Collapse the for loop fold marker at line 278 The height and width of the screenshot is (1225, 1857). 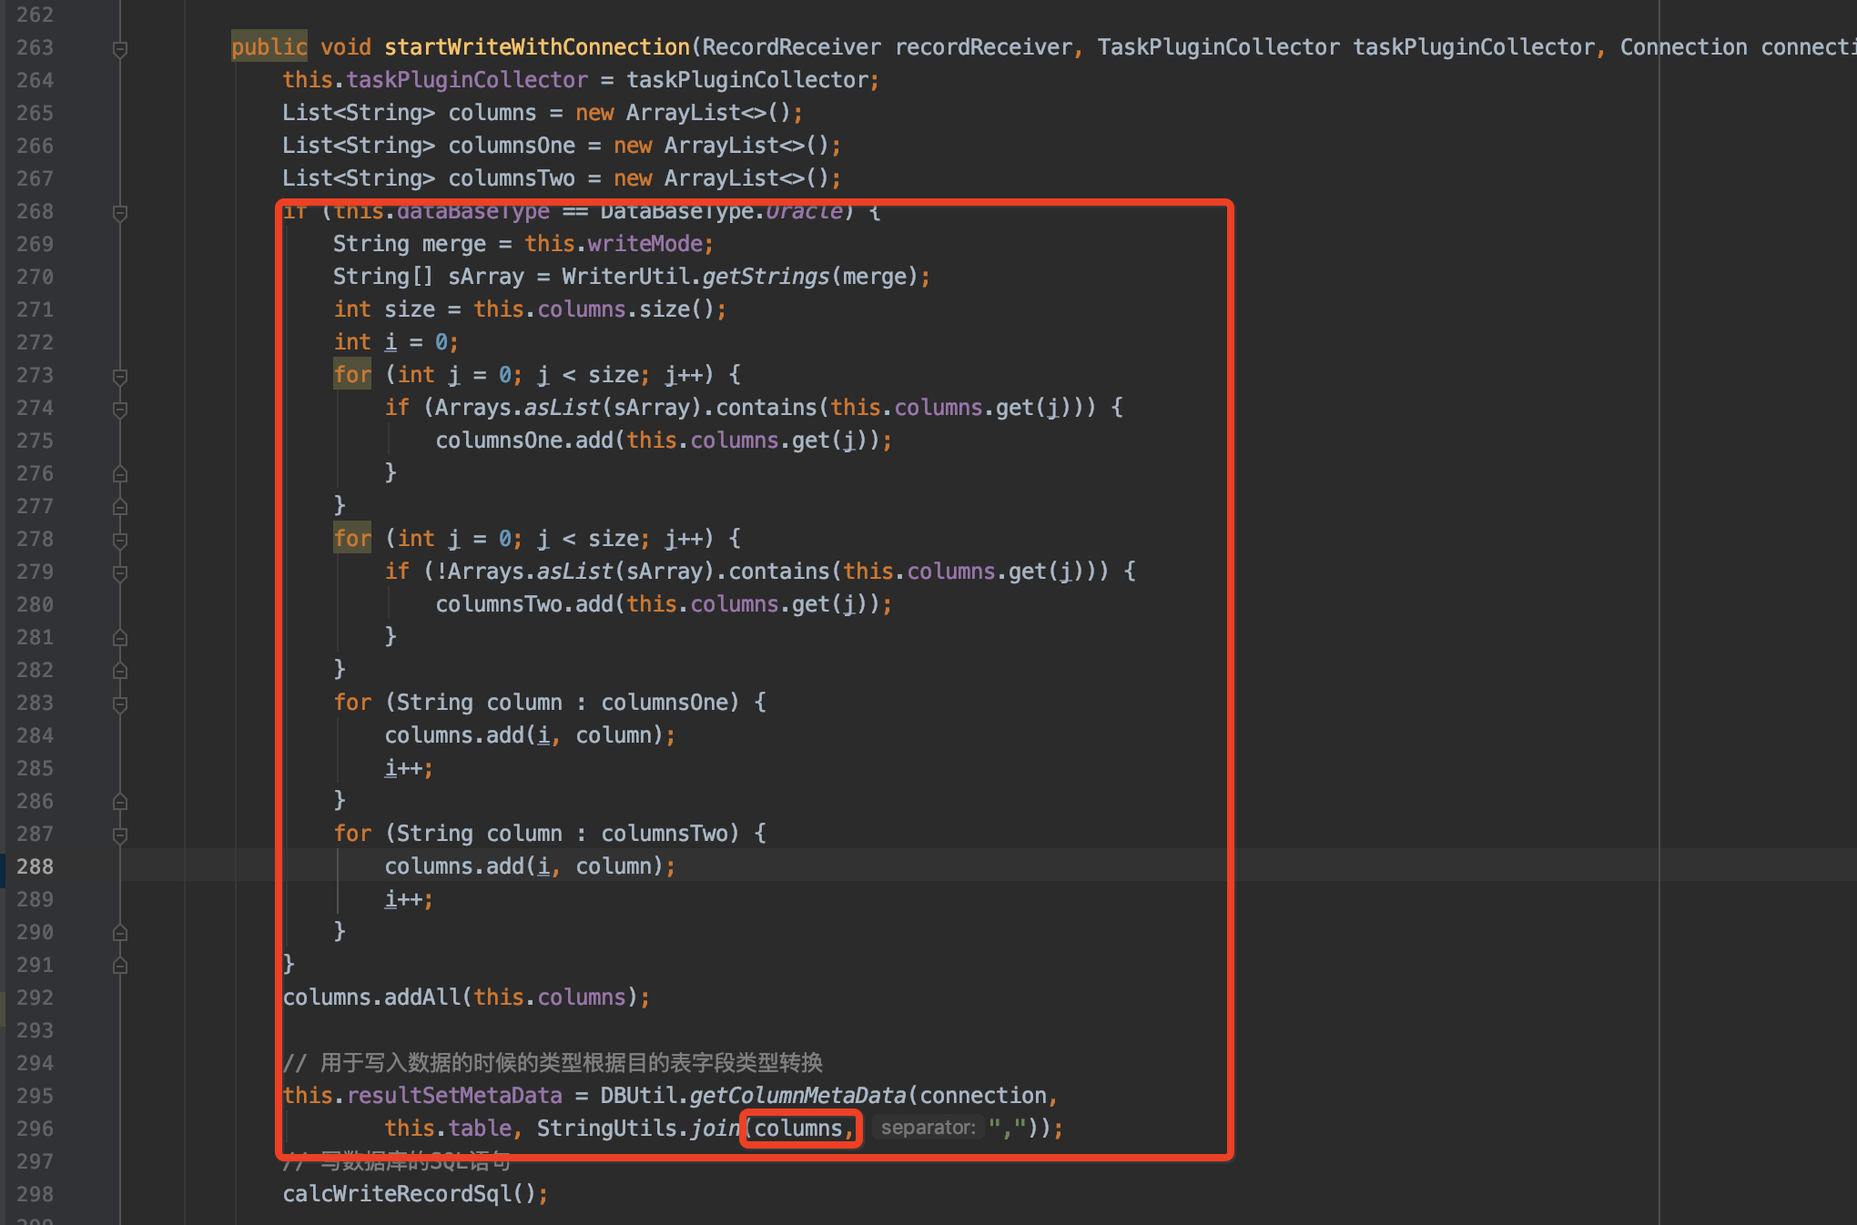tap(119, 540)
